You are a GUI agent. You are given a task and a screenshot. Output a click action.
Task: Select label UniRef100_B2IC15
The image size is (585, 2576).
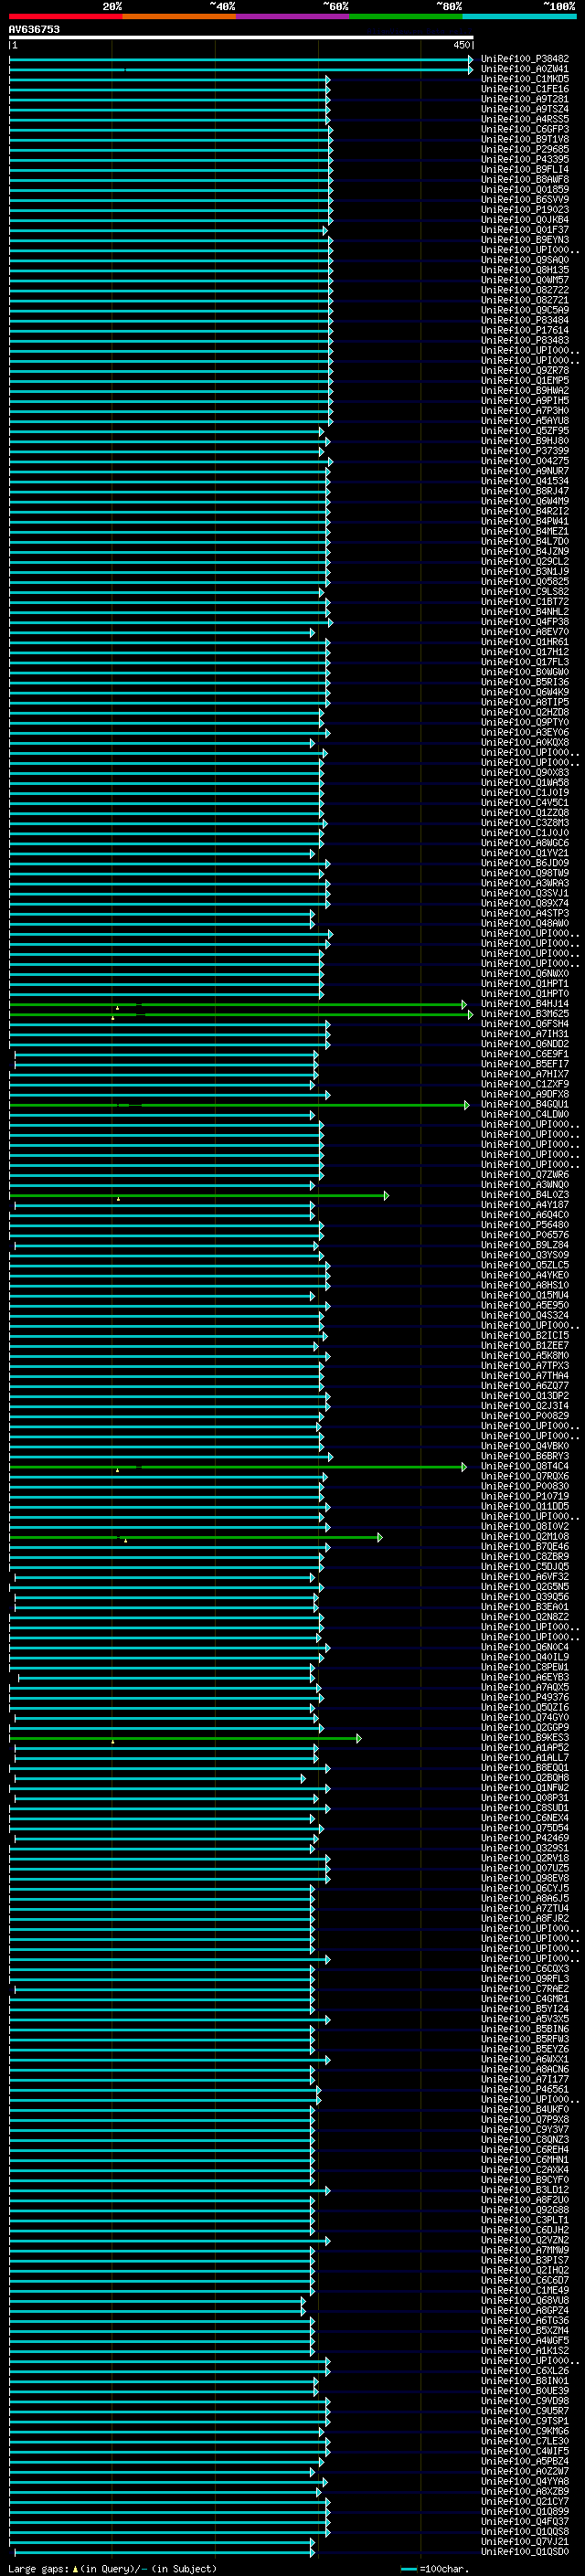click(525, 1336)
